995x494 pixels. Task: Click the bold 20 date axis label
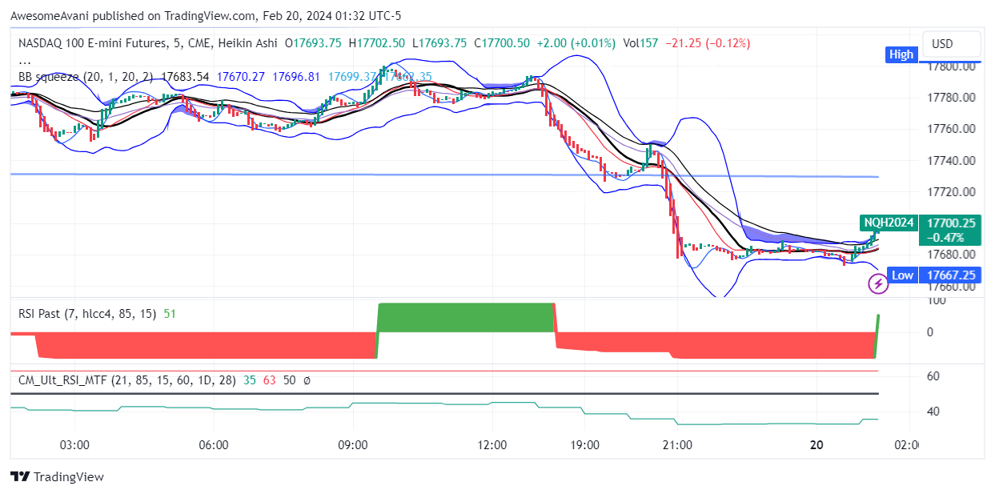(816, 445)
